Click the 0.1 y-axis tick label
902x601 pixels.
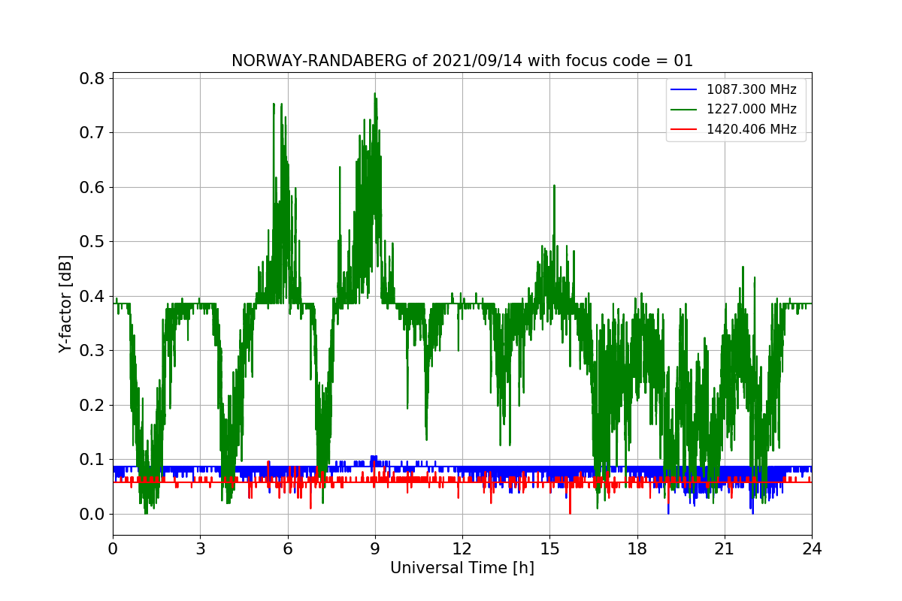pyautogui.click(x=92, y=460)
